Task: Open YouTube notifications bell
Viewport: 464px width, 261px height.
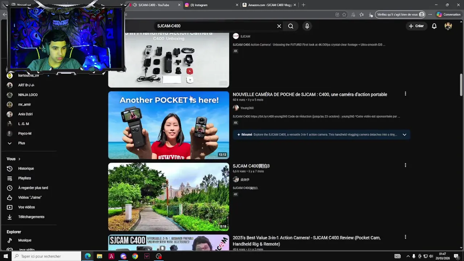Action: (x=434, y=26)
